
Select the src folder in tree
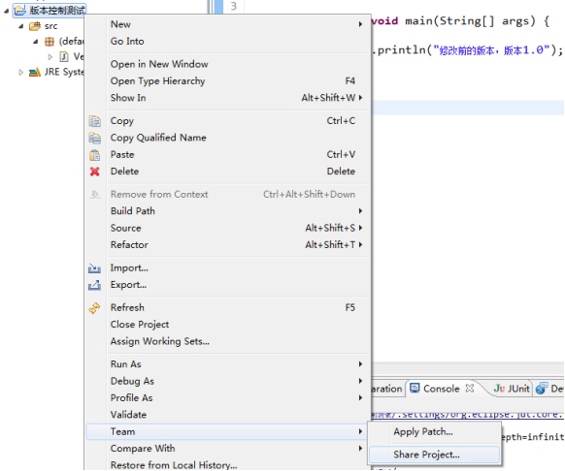click(50, 26)
